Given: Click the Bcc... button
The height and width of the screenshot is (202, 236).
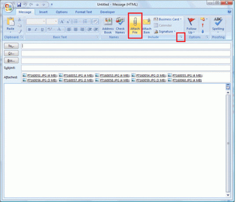Looking at the screenshot, I should [x=11, y=61].
